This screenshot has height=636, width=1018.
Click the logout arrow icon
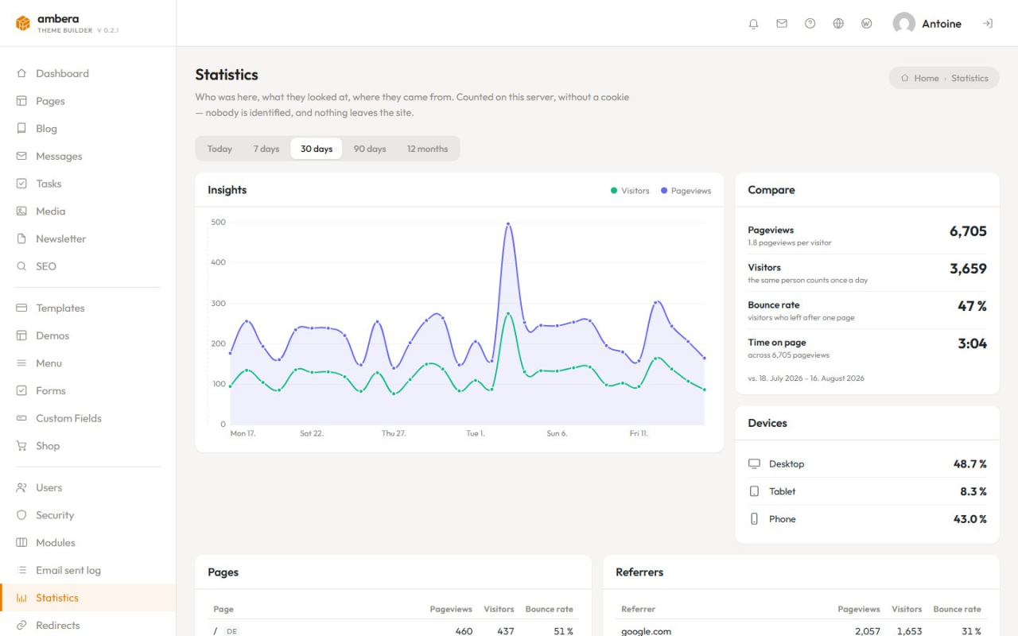click(988, 24)
